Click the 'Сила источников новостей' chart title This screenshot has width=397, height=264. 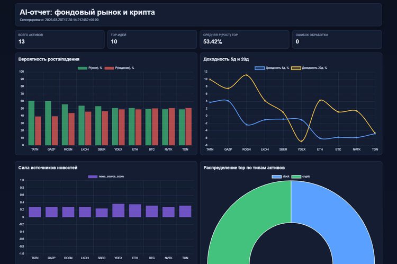(x=48, y=168)
